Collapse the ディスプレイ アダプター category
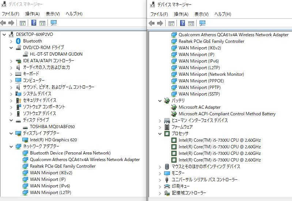 pyautogui.click(x=11, y=133)
